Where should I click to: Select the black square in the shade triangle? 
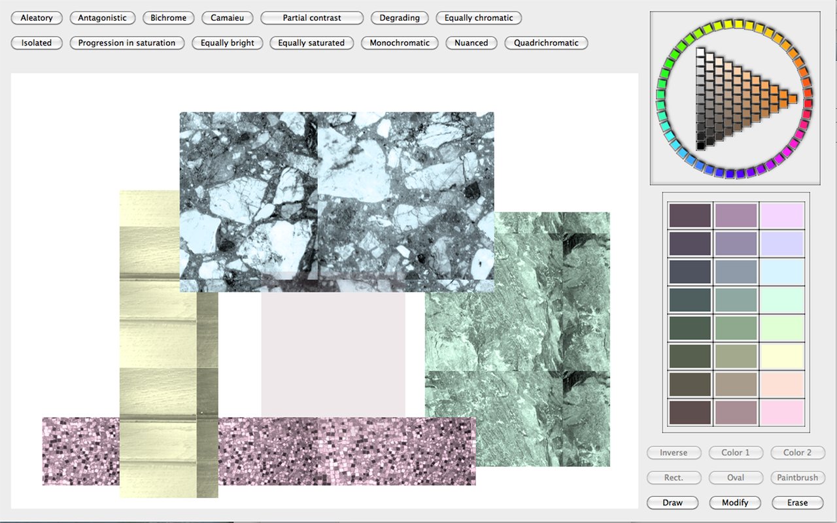pyautogui.click(x=701, y=146)
